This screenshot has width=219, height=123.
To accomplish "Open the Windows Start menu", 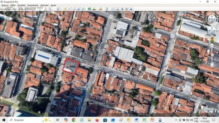I will pyautogui.click(x=4, y=120).
